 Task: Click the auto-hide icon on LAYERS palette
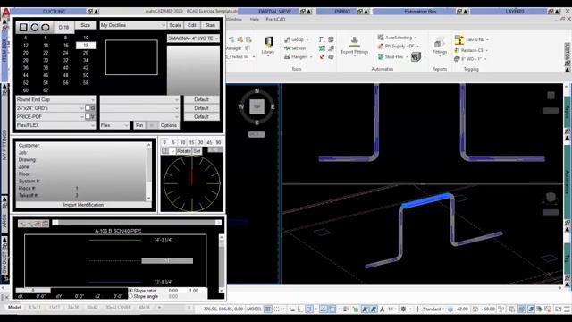tap(551, 12)
